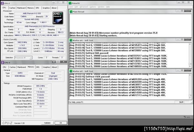Switch to Graphics tab in lower CPU-Z window
This screenshot has height=132, width=194.
pyautogui.click(x=47, y=67)
